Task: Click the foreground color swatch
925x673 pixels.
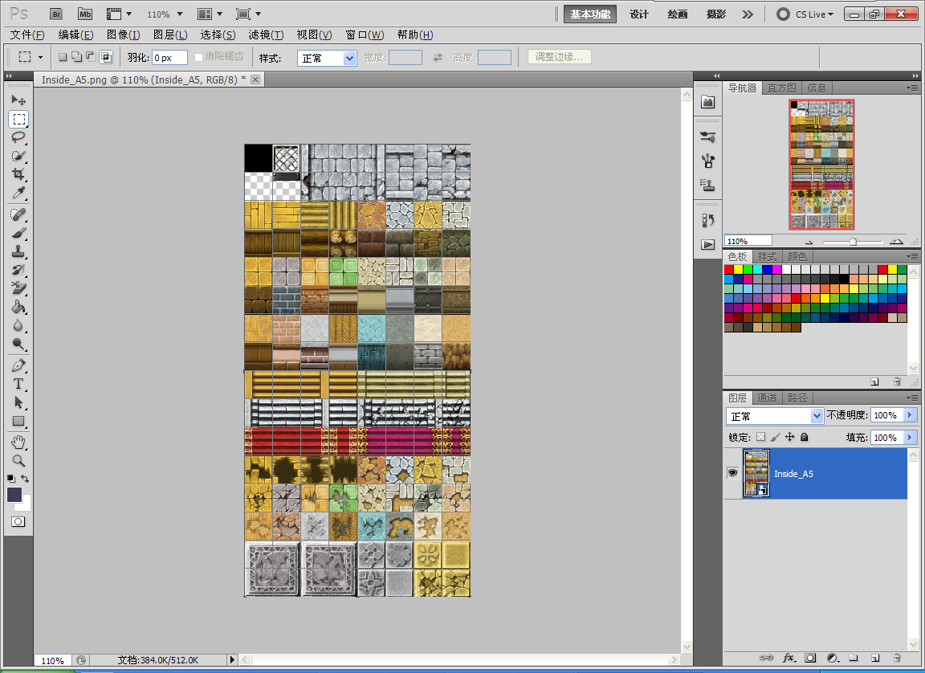Action: 14,495
